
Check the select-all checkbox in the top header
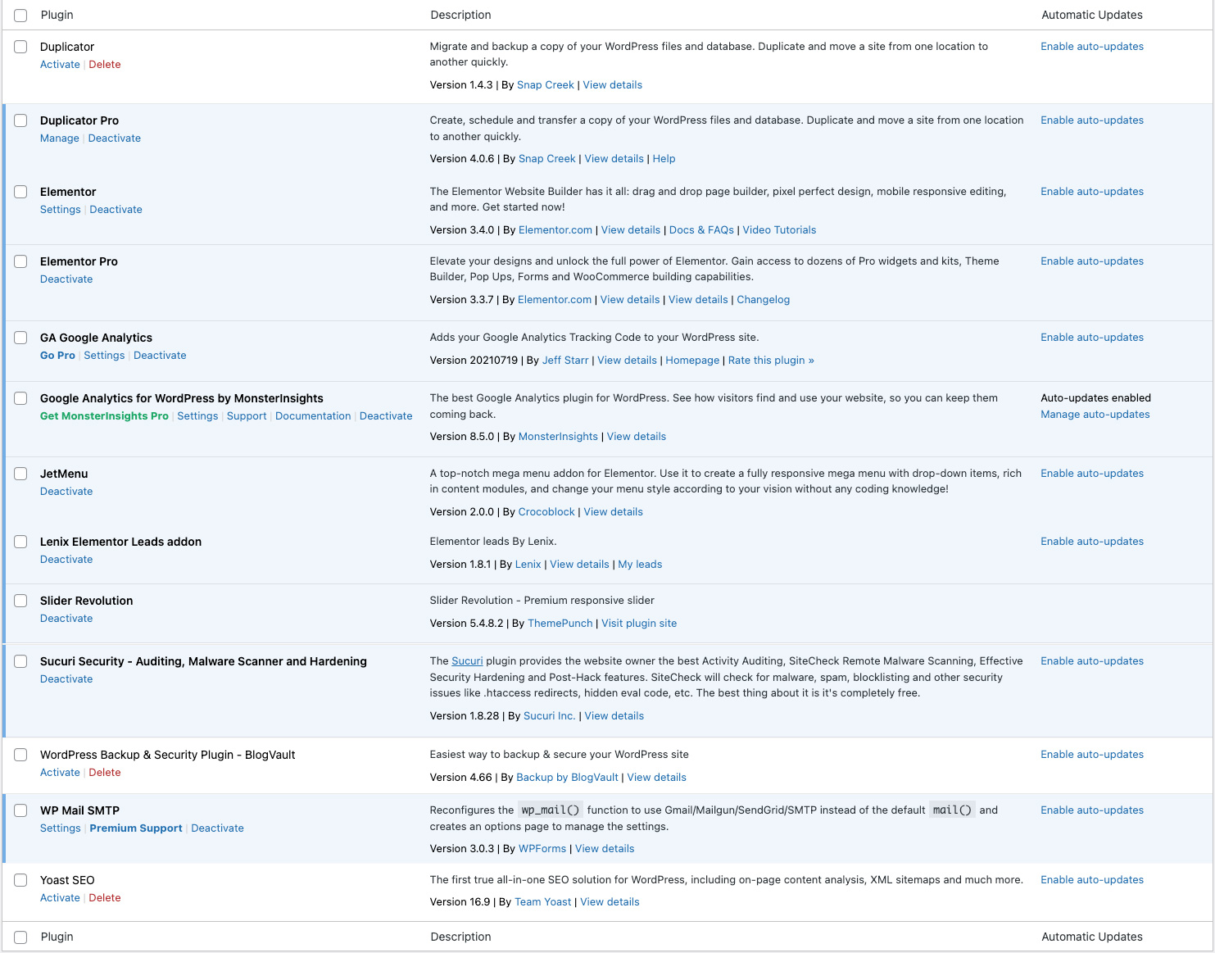pyautogui.click(x=20, y=16)
